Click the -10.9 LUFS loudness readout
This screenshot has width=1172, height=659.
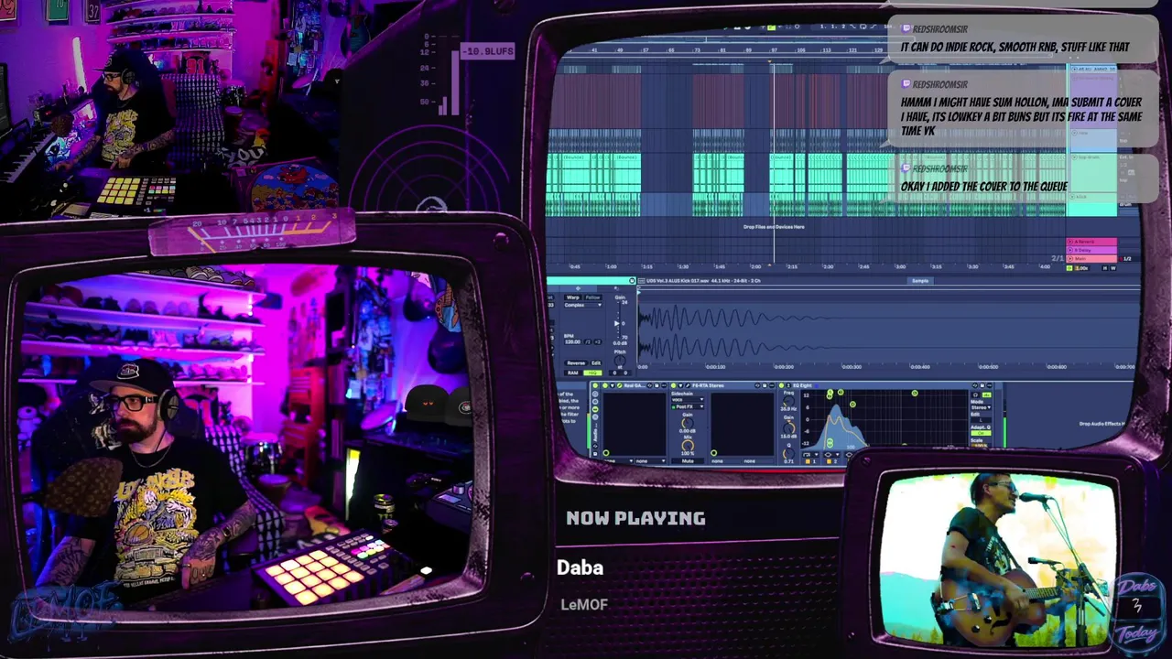coord(487,51)
